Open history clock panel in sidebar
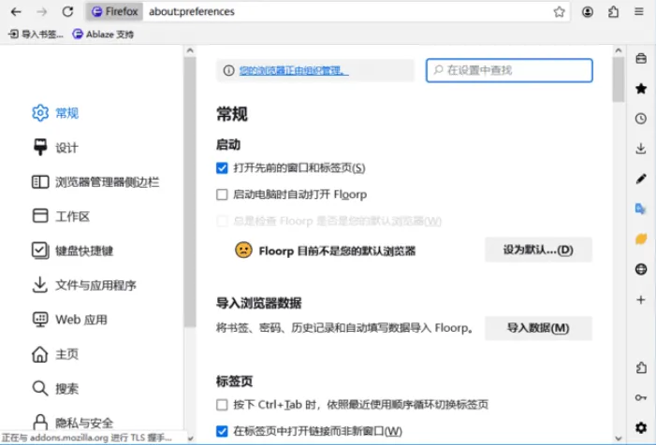 (641, 118)
